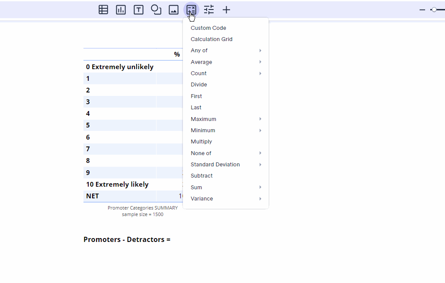Click the plus icon to add content
The width and height of the screenshot is (445, 283).
[226, 10]
